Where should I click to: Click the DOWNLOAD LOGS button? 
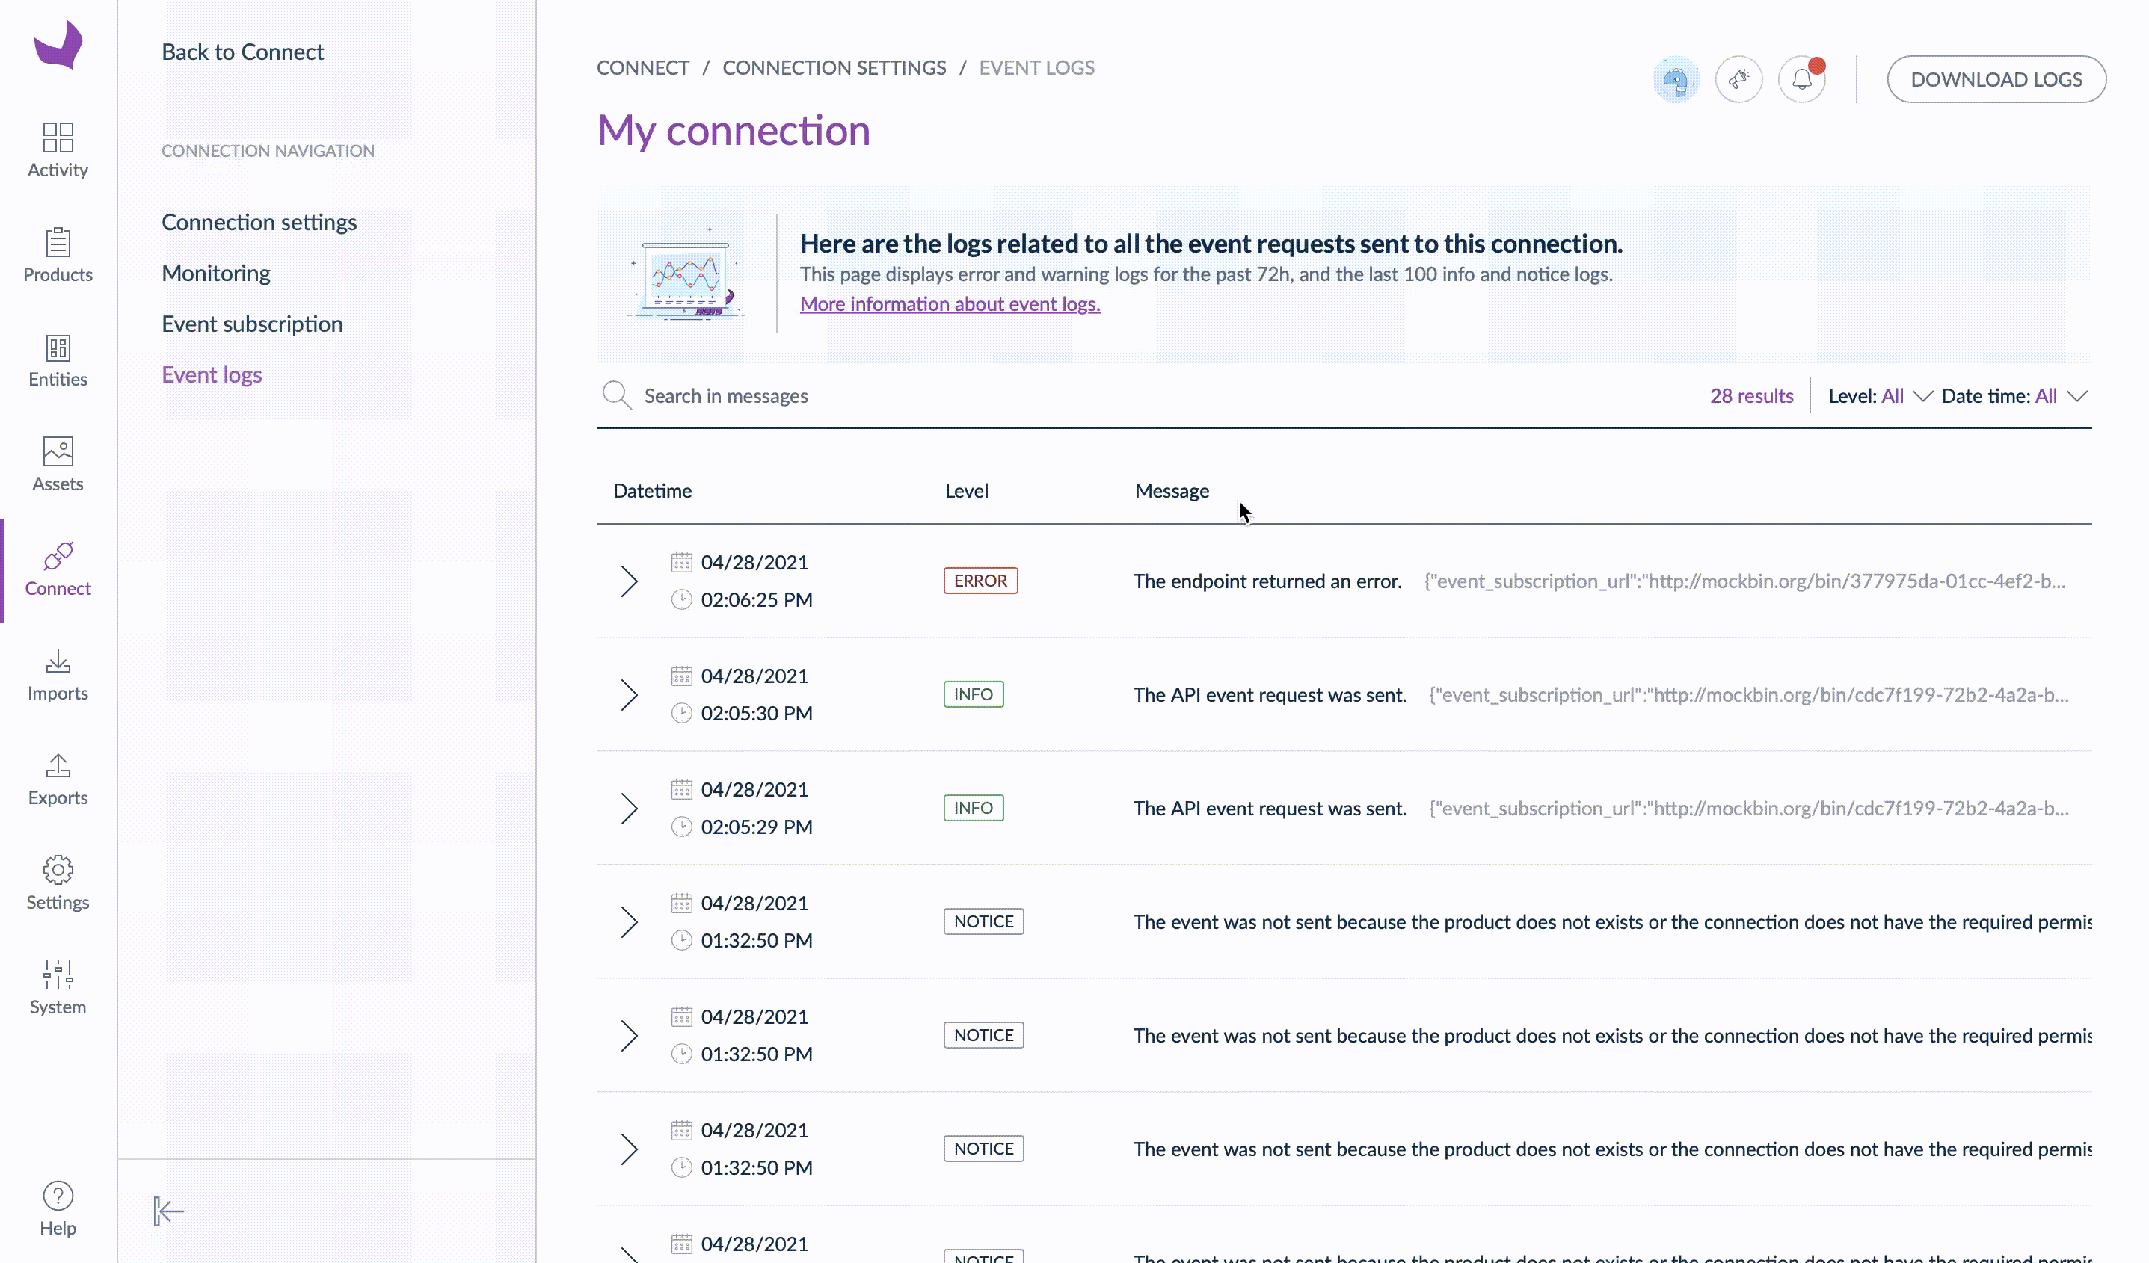pos(1996,78)
